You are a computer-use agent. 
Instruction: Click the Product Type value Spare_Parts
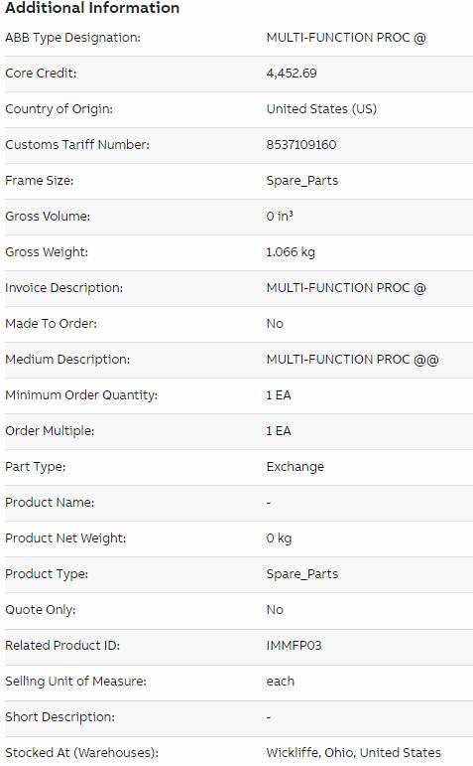pyautogui.click(x=301, y=574)
